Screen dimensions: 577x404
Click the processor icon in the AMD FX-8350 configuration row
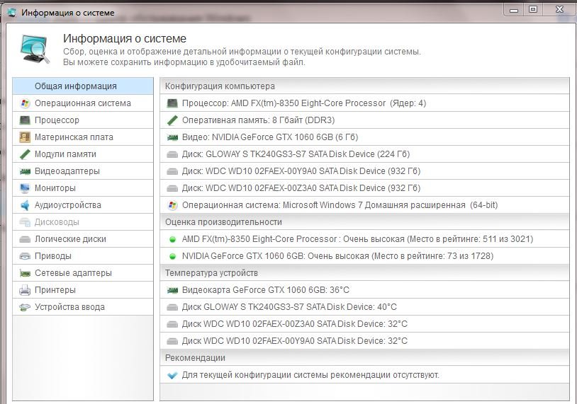[x=172, y=103]
